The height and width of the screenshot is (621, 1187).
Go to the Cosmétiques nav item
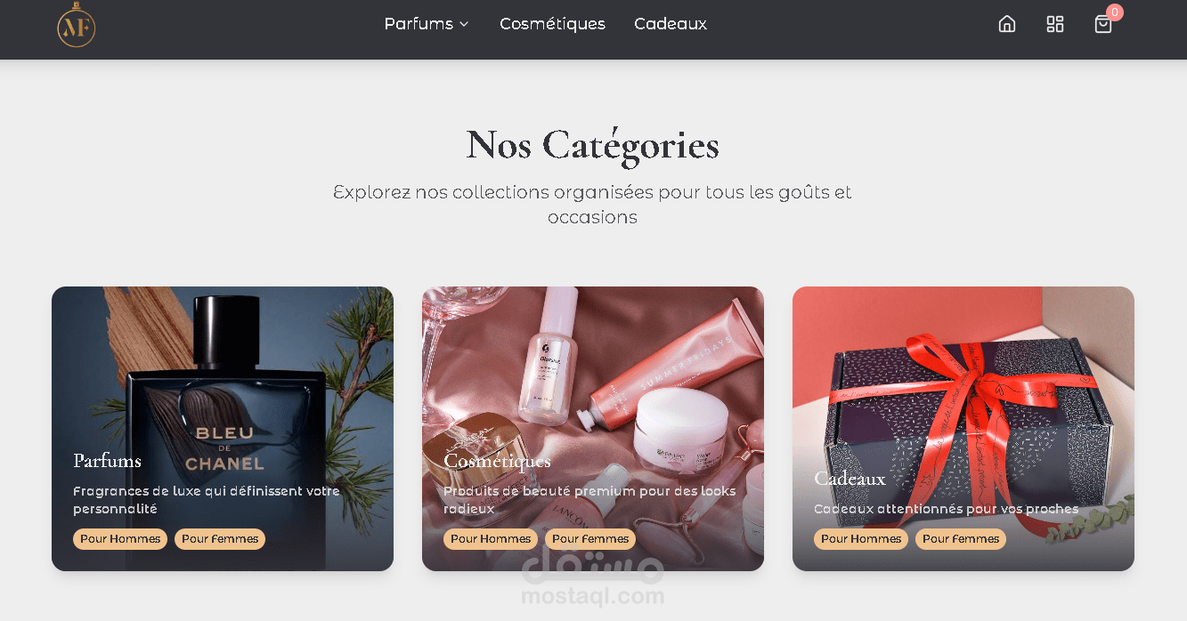tap(552, 24)
